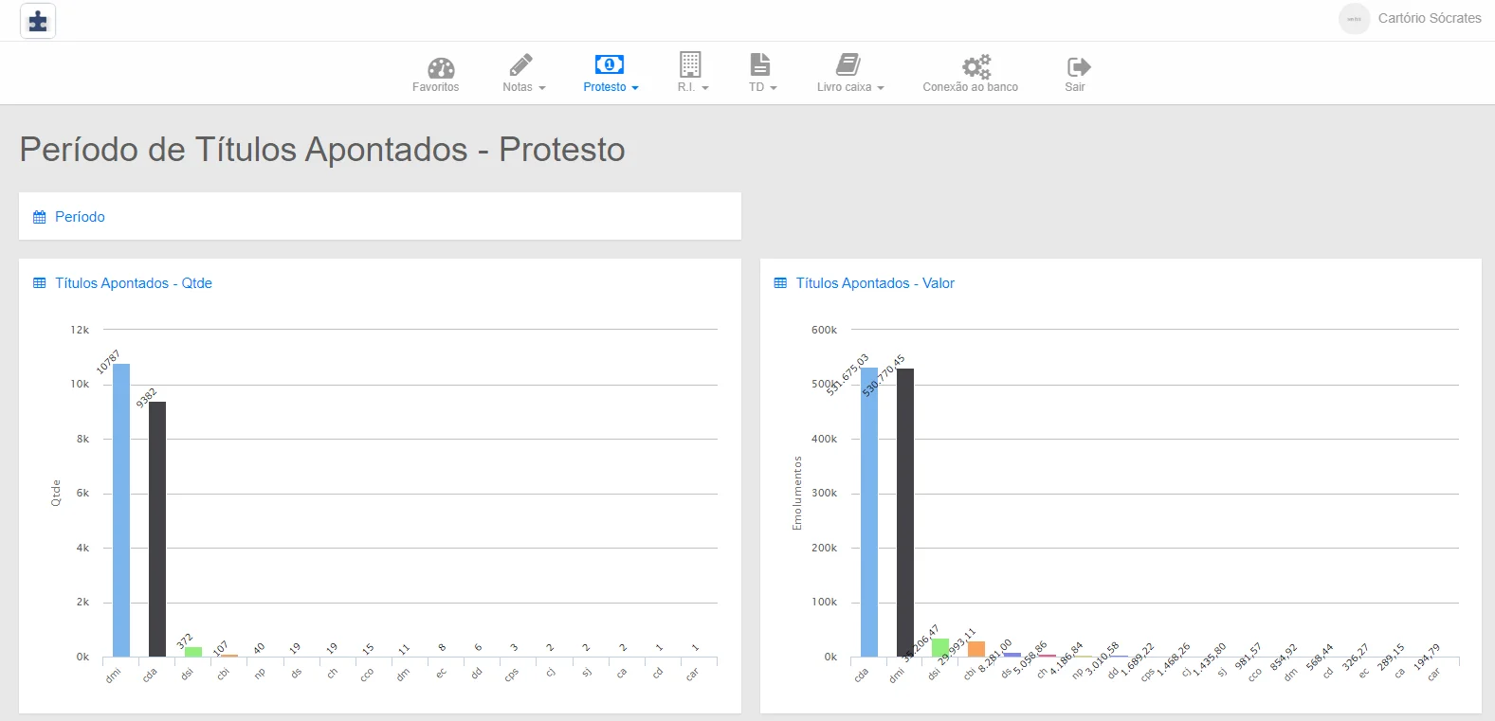Expand the R.I. dropdown menu
Image resolution: width=1495 pixels, height=721 pixels.
coord(705,88)
